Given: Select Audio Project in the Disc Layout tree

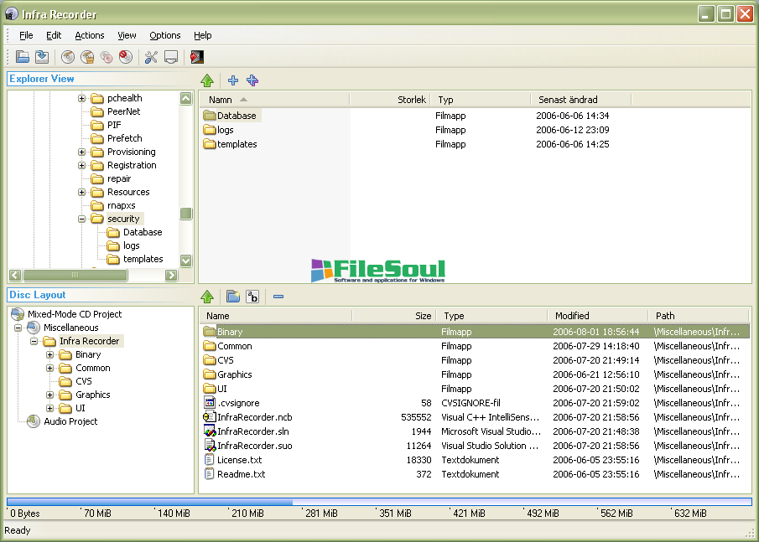Looking at the screenshot, I should 70,421.
